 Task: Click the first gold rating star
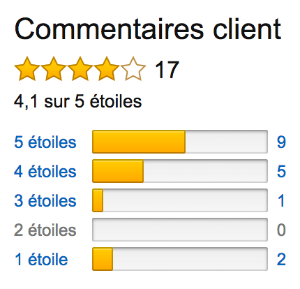[27, 69]
